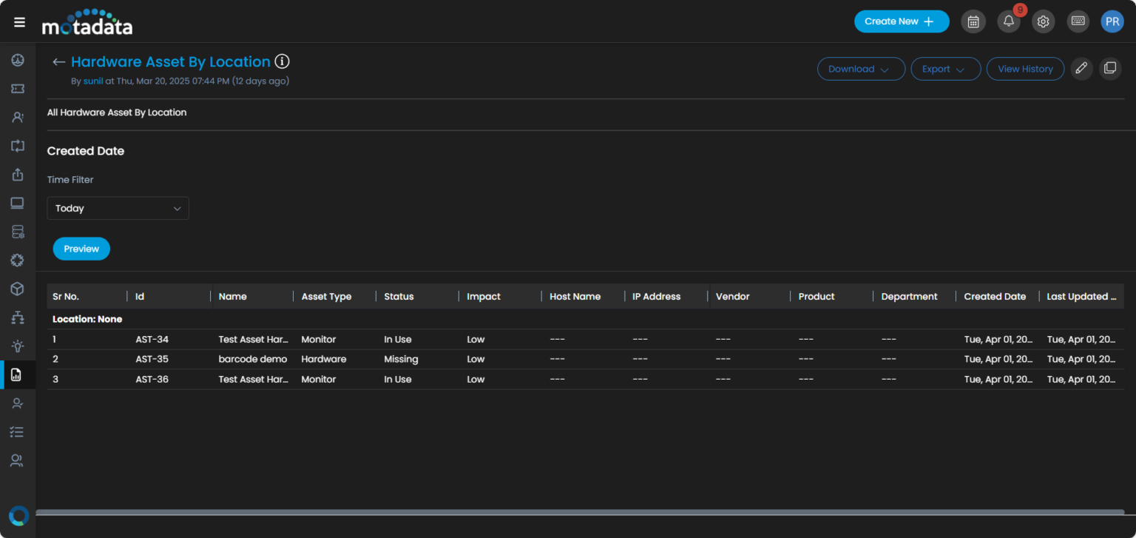Click the Missing status cell
The height and width of the screenshot is (538, 1136).
401,359
